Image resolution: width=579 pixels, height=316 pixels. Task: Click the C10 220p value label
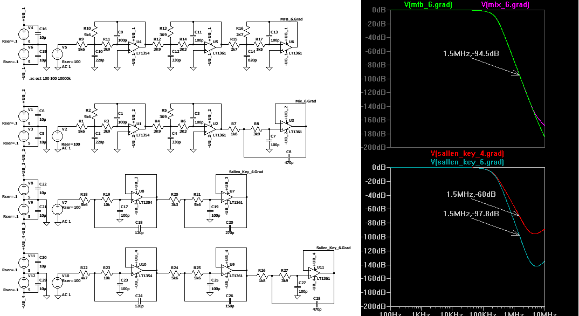(100, 60)
